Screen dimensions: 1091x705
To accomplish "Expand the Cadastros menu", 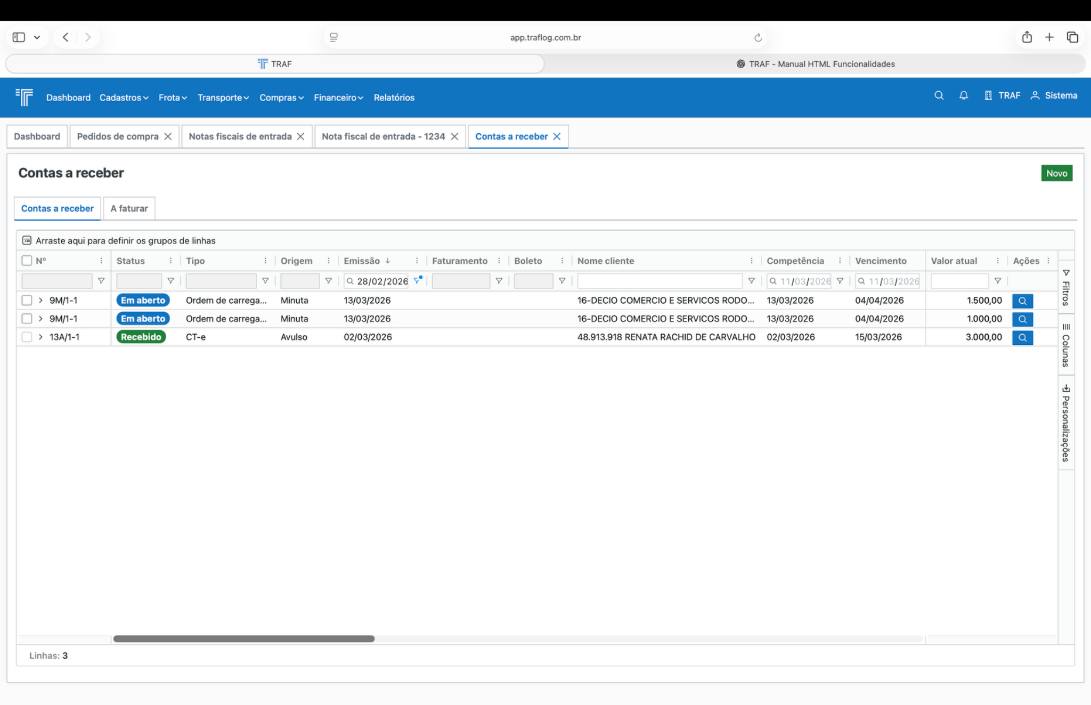I will click(124, 98).
